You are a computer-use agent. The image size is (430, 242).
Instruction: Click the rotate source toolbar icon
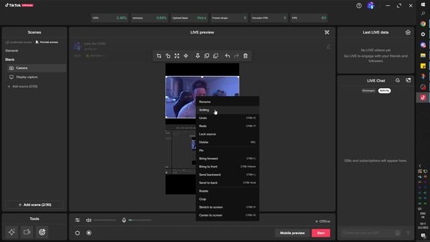click(168, 56)
